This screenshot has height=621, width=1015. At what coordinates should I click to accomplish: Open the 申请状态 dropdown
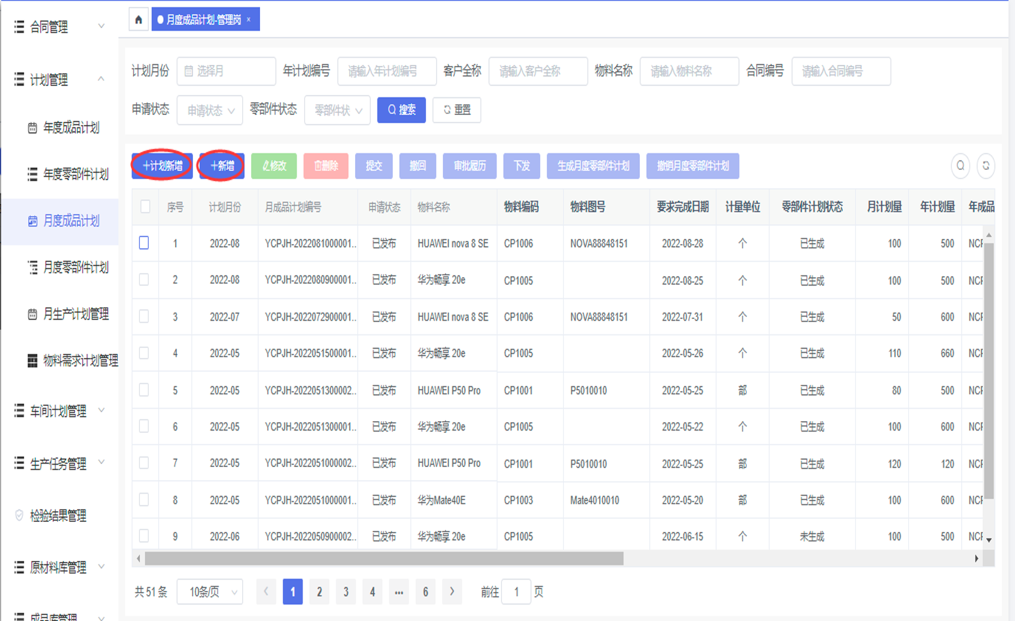pos(210,110)
